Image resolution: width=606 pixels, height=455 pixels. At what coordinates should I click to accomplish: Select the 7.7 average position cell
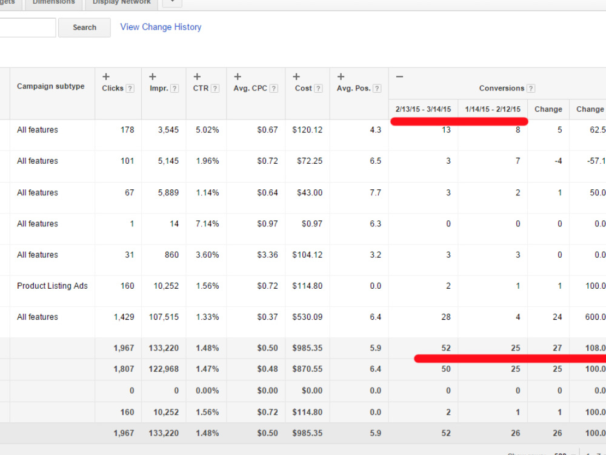point(375,193)
